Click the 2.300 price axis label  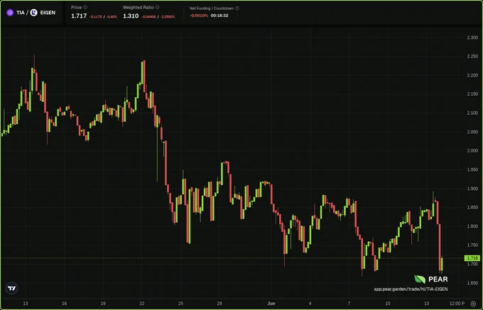coord(472,38)
